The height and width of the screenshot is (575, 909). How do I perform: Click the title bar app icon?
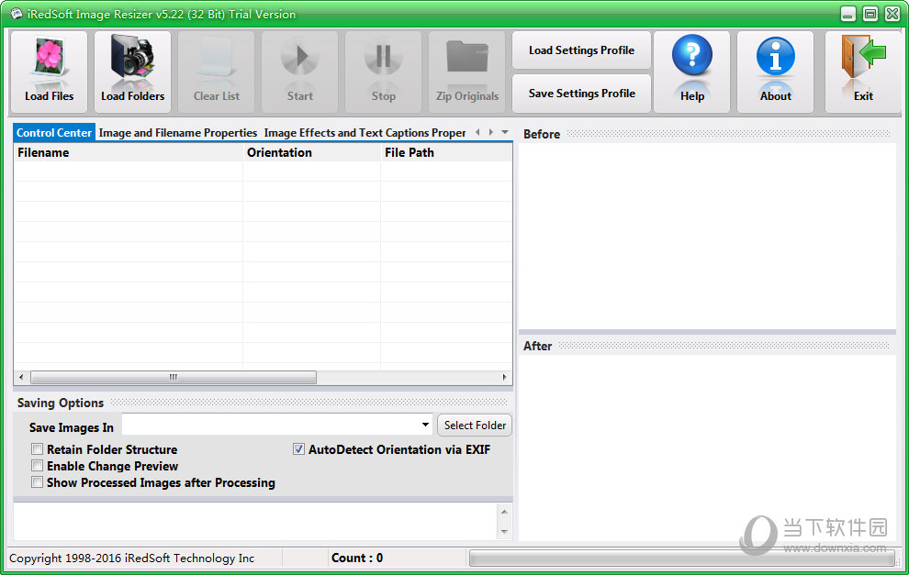[17, 14]
